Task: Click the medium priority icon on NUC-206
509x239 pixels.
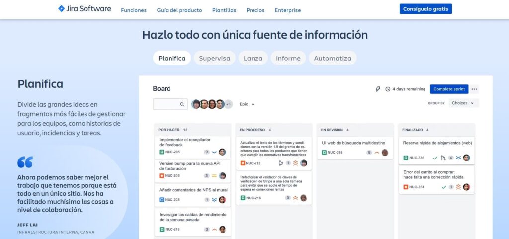Action: (x=214, y=176)
